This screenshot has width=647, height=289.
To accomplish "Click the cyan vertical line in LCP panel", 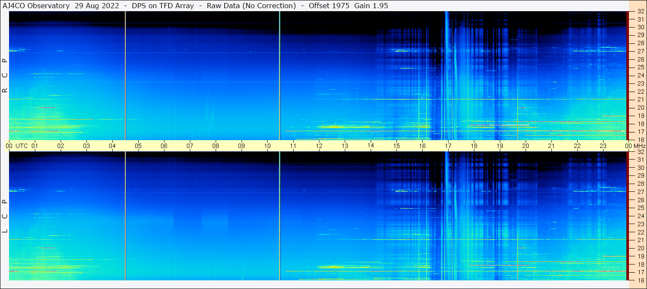I will pos(280,216).
